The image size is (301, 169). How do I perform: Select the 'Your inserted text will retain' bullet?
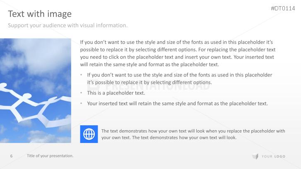(x=177, y=103)
